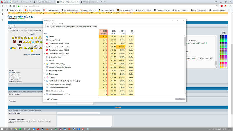Collapse details with Méně informací

click(51, 99)
